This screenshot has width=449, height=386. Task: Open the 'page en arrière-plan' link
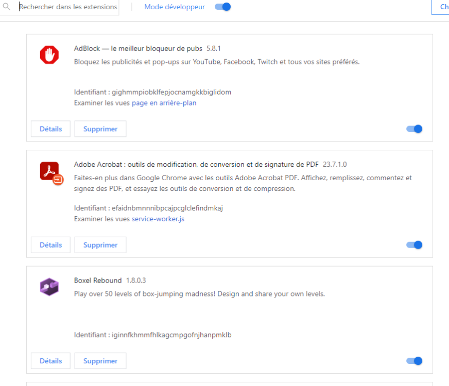tap(164, 103)
